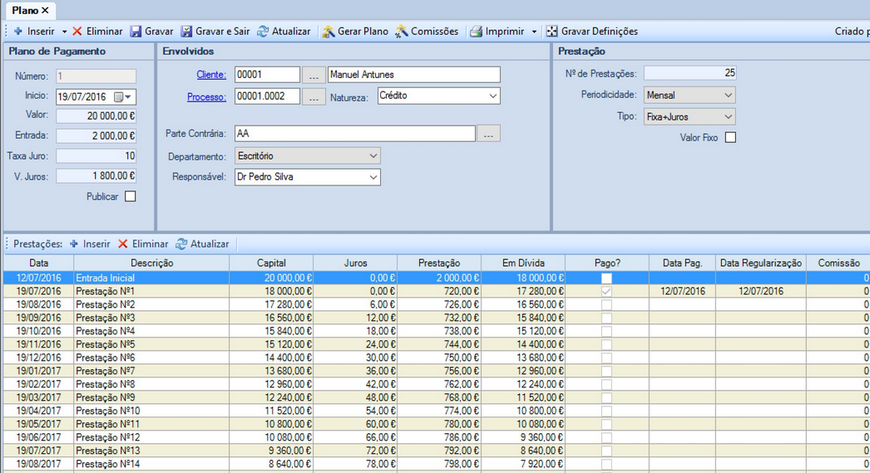Click the Gerar Plano icon

[329, 32]
